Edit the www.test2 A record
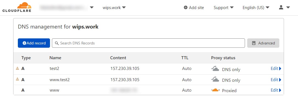 (x=276, y=80)
